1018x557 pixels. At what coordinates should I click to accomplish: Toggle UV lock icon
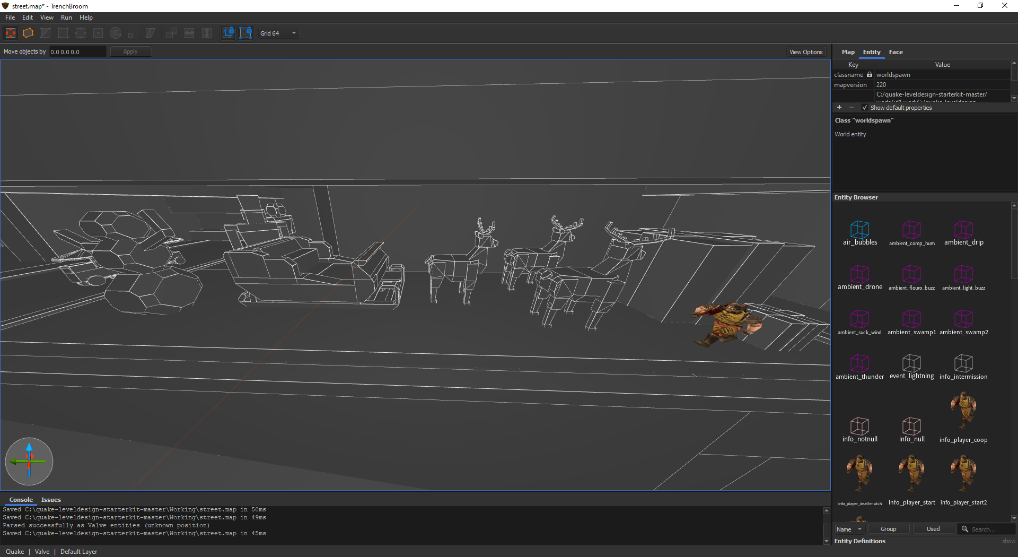(245, 33)
